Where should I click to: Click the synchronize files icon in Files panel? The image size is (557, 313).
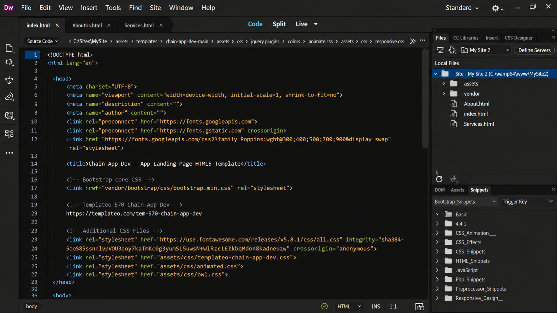452,50
